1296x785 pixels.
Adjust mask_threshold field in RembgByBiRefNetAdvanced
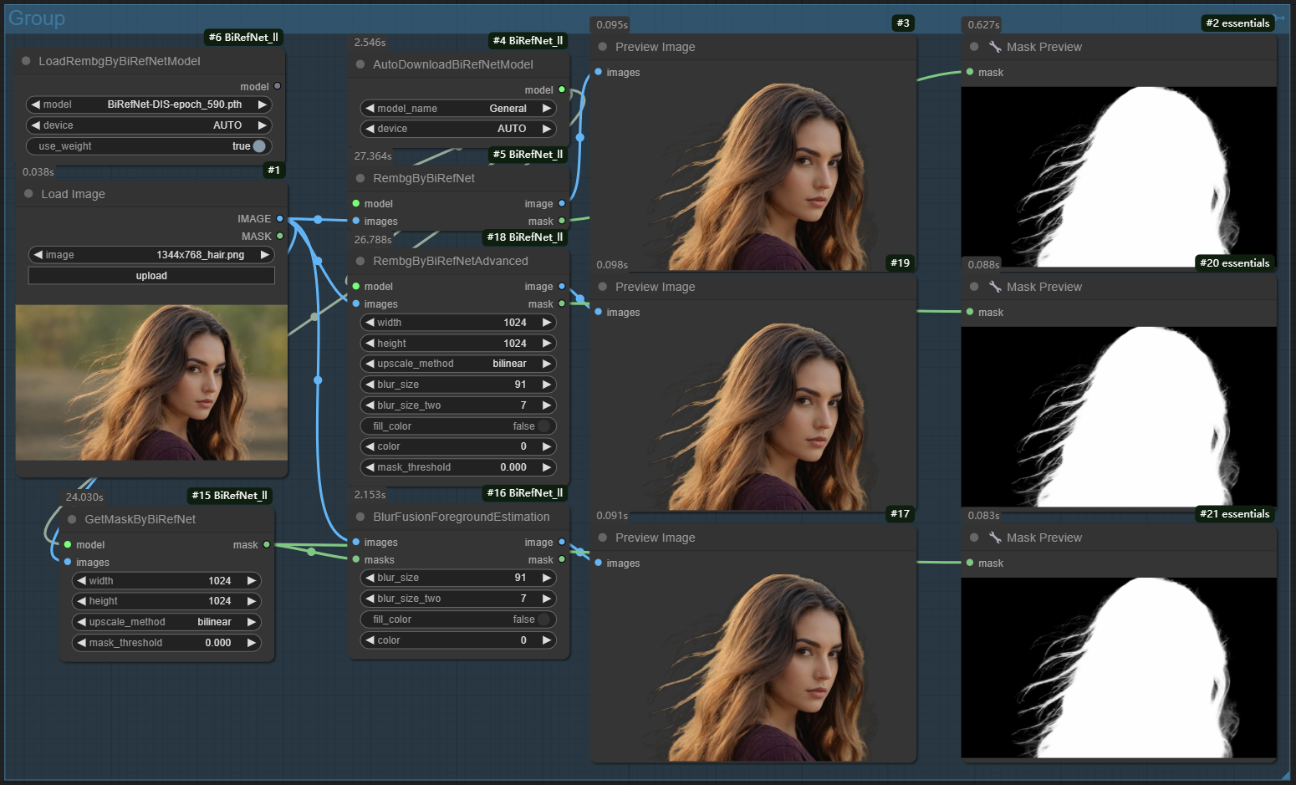458,467
